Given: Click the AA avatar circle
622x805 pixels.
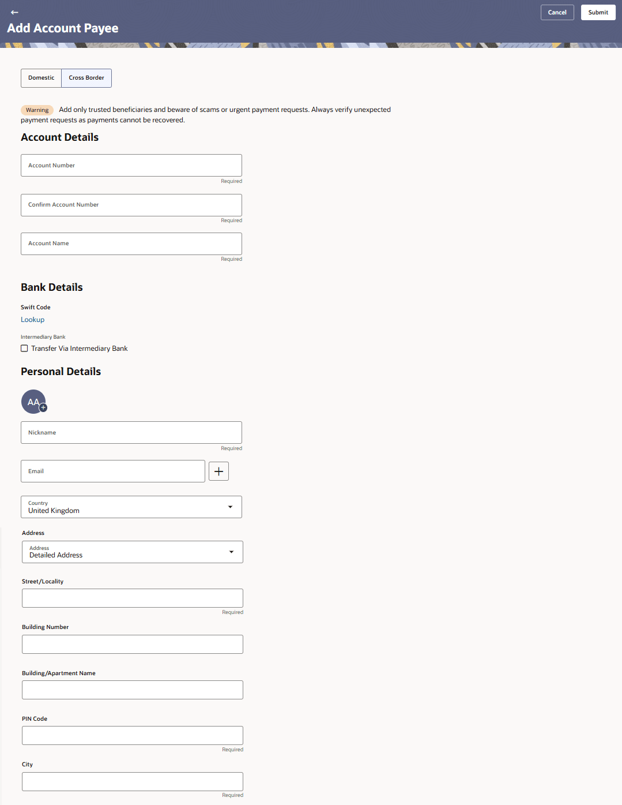Looking at the screenshot, I should (x=33, y=402).
